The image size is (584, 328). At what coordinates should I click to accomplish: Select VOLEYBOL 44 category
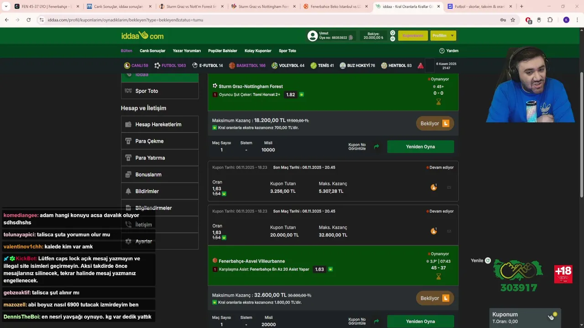(x=288, y=66)
